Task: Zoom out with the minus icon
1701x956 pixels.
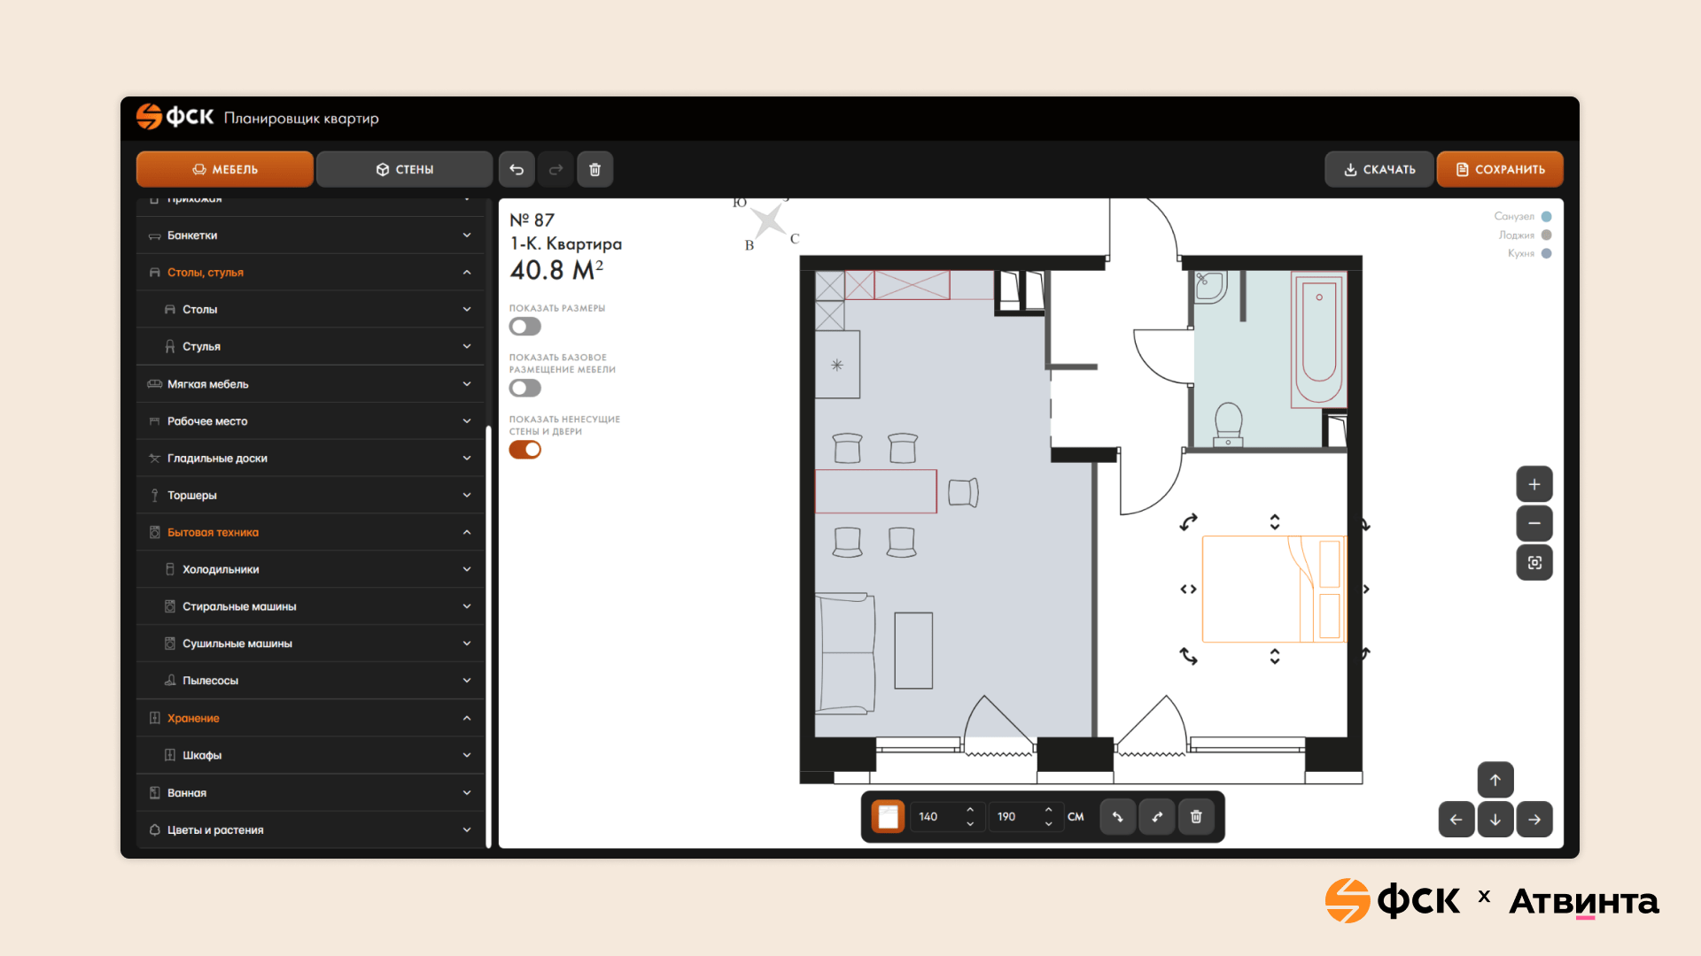Action: click(x=1534, y=523)
